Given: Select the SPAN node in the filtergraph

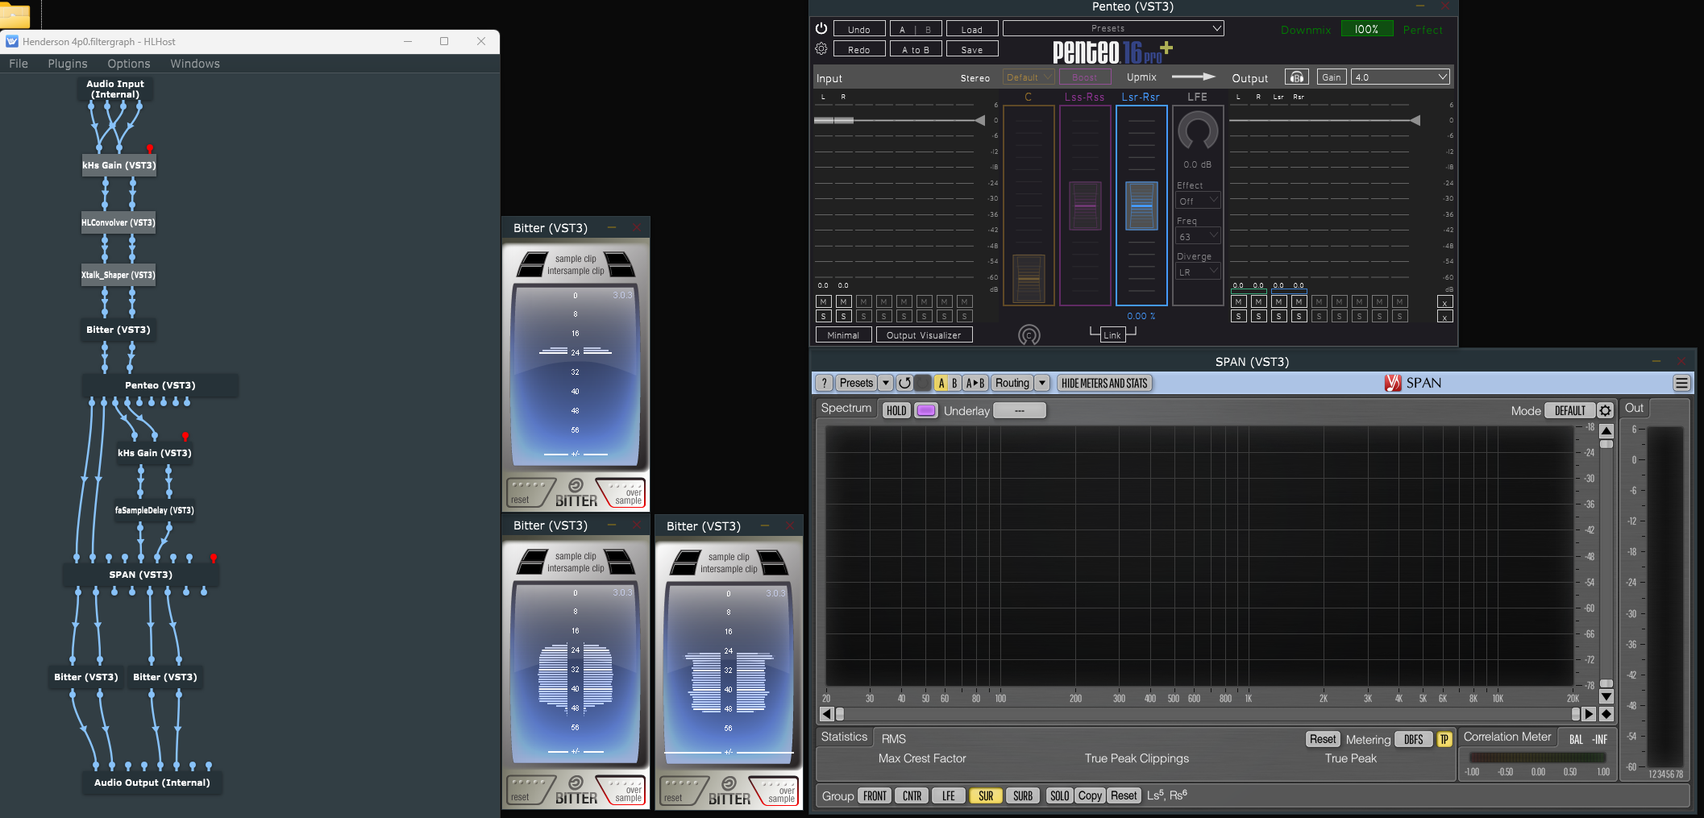Looking at the screenshot, I should point(141,575).
